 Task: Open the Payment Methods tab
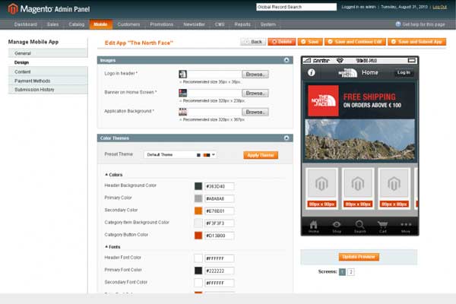(48, 81)
